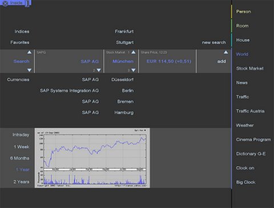
Task: Open Dictionary G-E in the sidebar
Action: [x=251, y=154]
